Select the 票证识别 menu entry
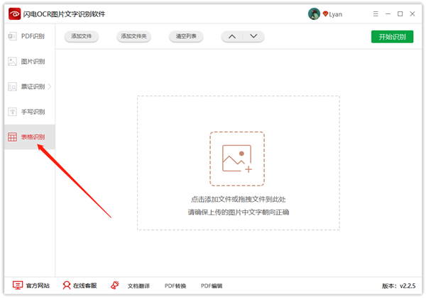 (x=30, y=86)
